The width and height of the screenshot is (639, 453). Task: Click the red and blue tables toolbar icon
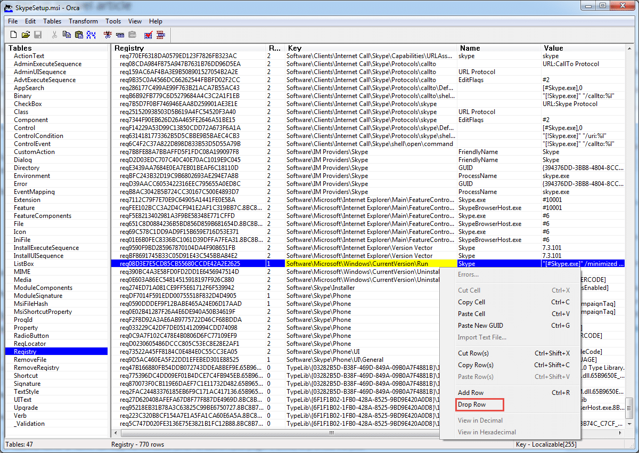(x=160, y=35)
